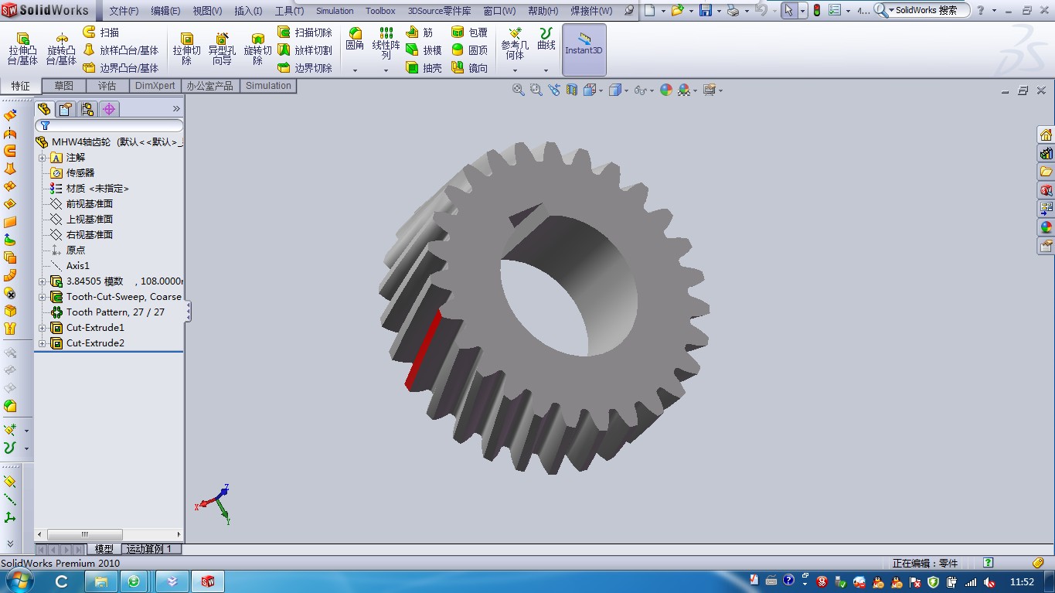Click the Save floppy disk icon

(706, 11)
